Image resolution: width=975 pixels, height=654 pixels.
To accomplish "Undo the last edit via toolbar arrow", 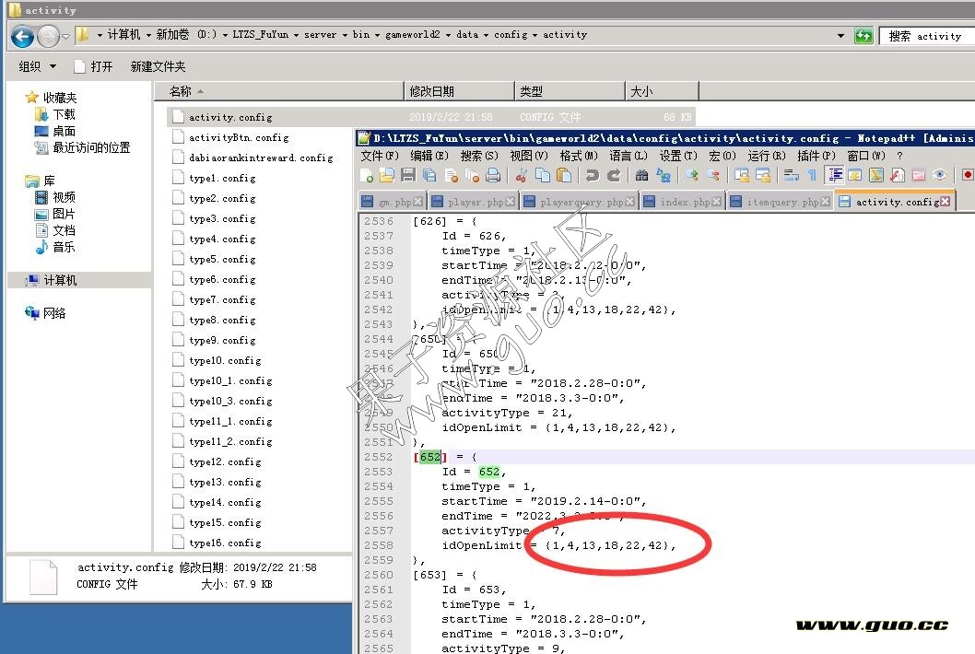I will (592, 176).
